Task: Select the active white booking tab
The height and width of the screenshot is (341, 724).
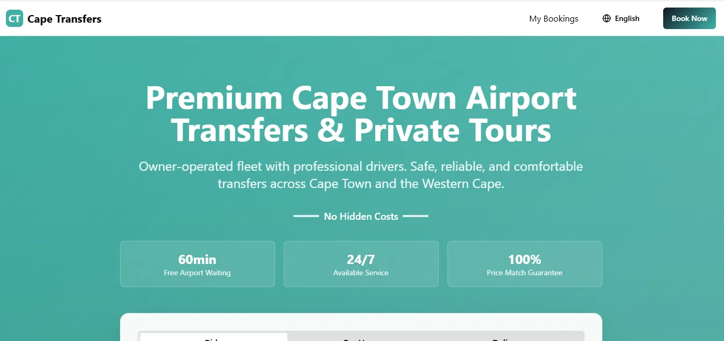Action: [214, 337]
